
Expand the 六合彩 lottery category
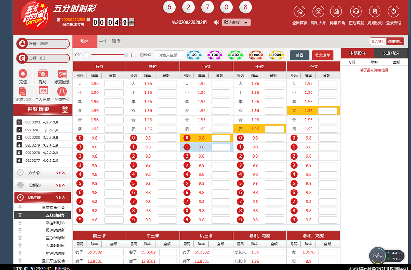[42, 173]
